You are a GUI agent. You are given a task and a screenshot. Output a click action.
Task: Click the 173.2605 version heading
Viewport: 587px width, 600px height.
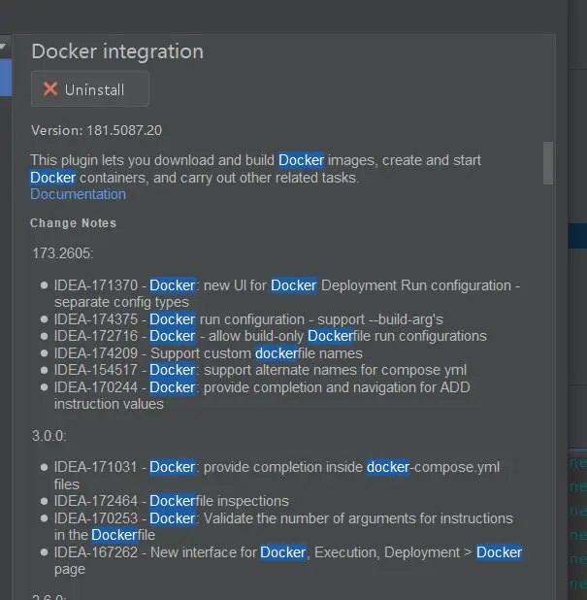pos(63,253)
